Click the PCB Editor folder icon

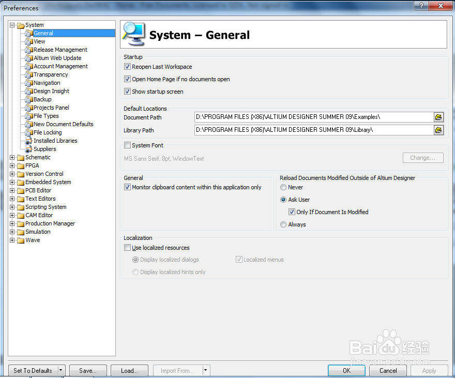[x=21, y=191]
